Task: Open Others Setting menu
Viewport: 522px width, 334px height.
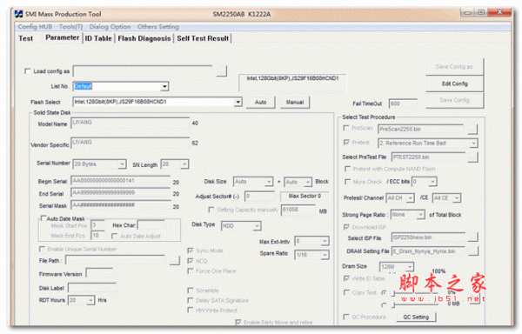Action: [158, 27]
